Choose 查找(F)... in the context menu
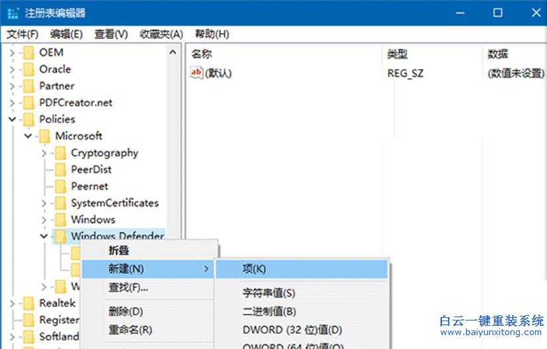Screen dimensions: 547x349 (147, 287)
